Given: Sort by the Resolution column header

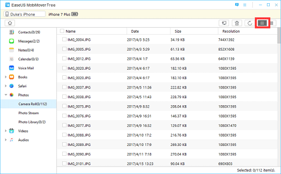Looking at the screenshot, I should pyautogui.click(x=231, y=31).
